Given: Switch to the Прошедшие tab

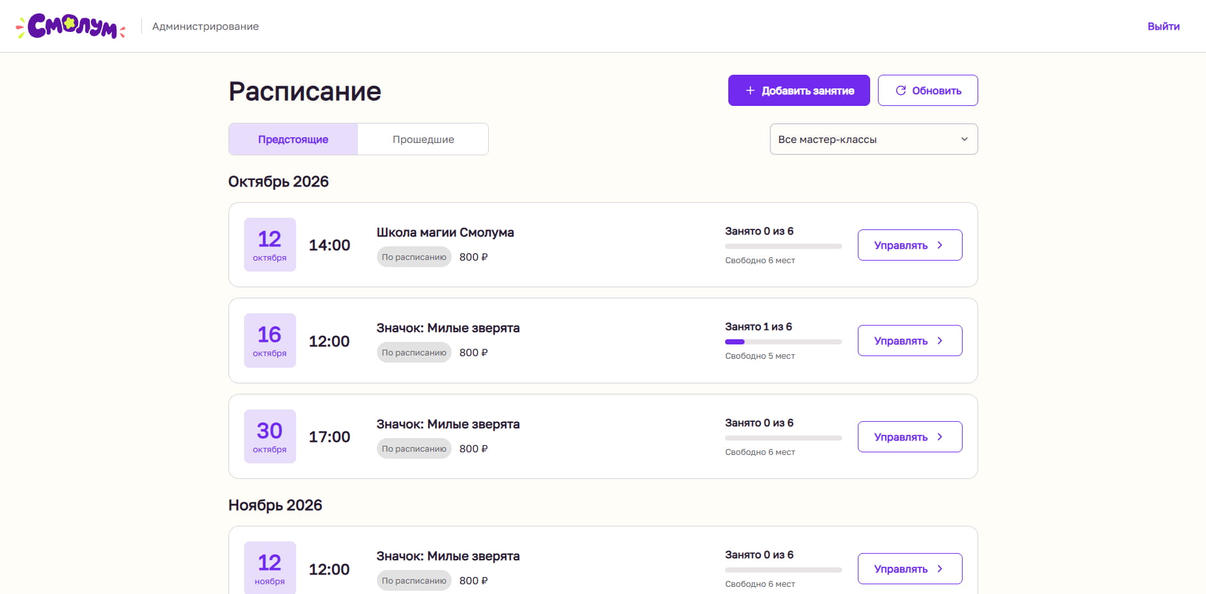Looking at the screenshot, I should (x=423, y=139).
